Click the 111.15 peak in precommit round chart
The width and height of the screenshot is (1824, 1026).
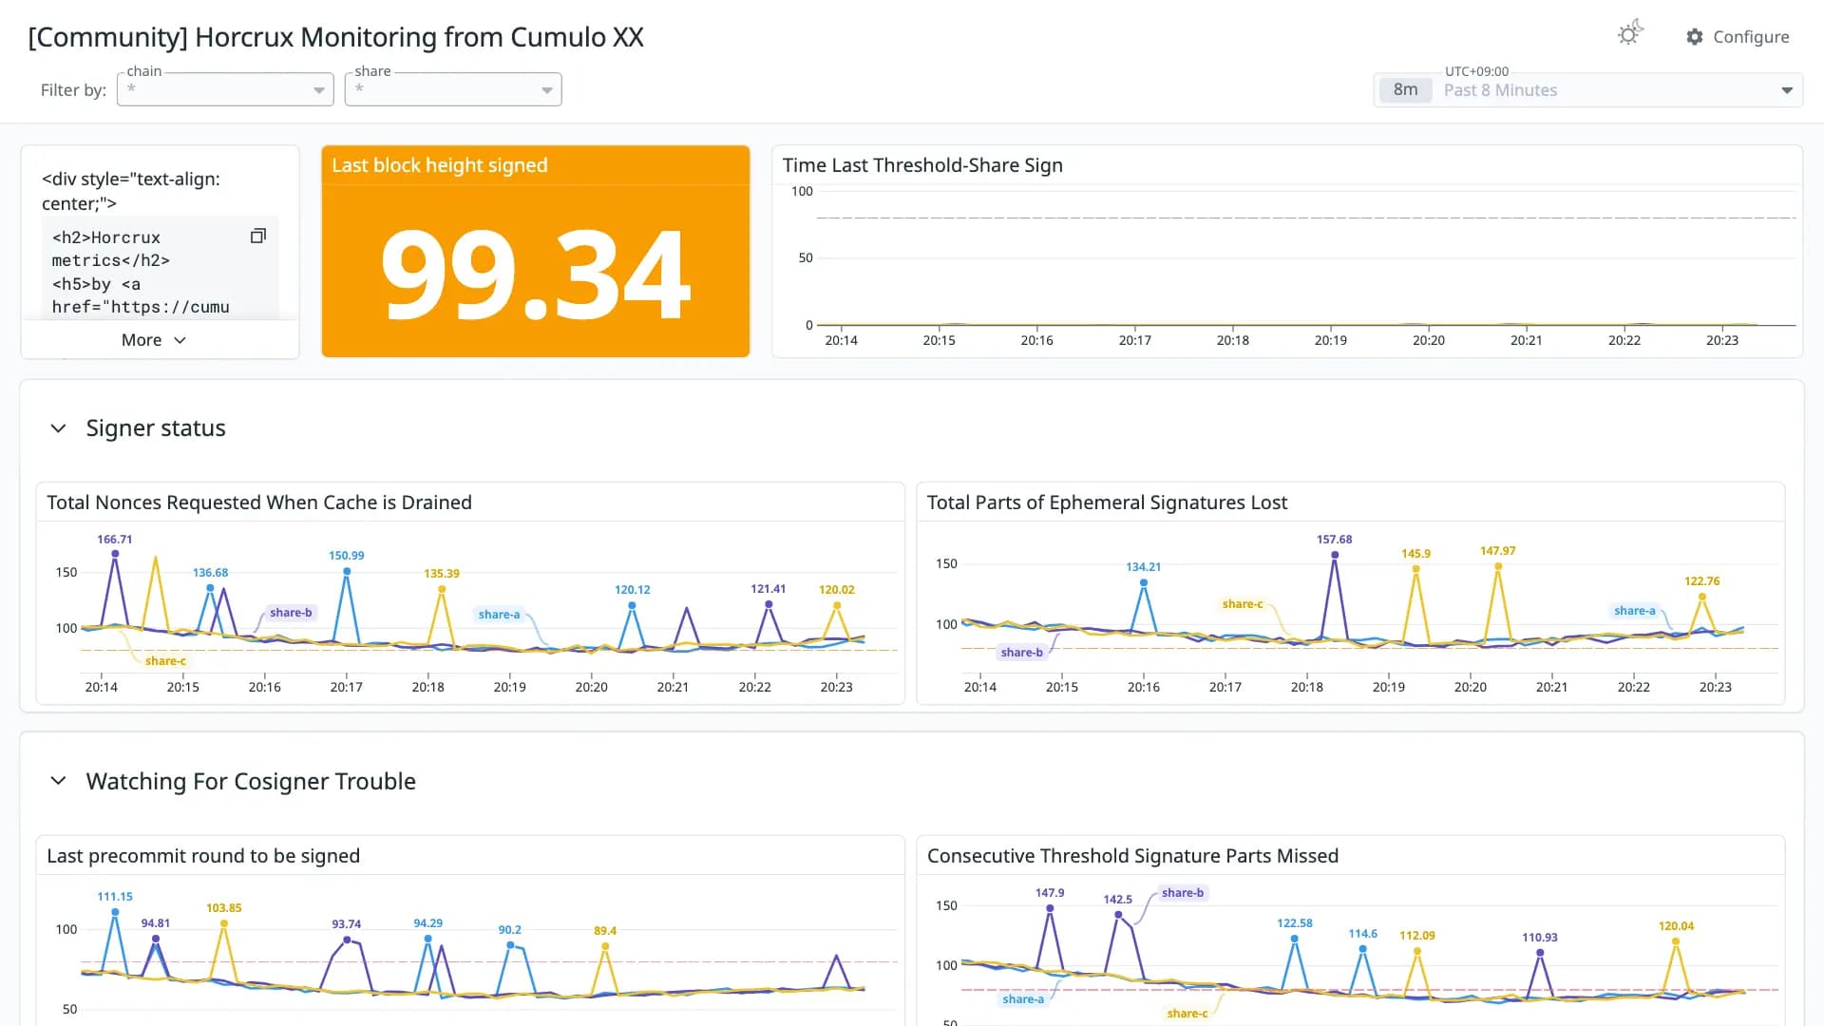115,912
